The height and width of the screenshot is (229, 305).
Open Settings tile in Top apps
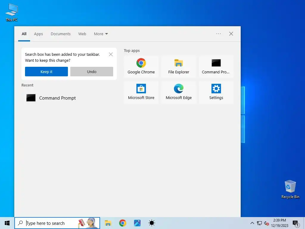pyautogui.click(x=216, y=92)
